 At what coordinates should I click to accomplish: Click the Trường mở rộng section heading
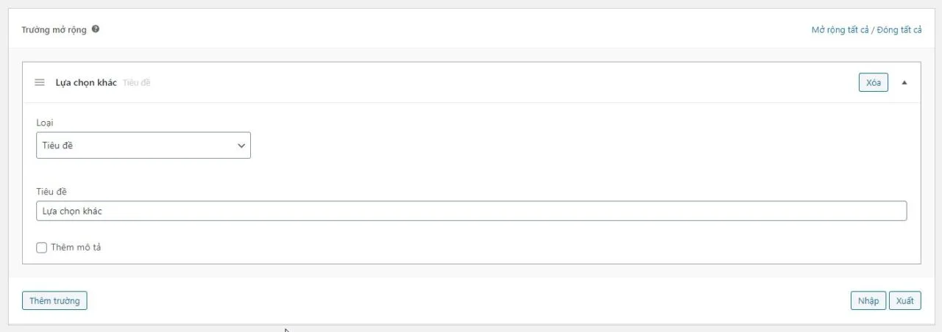pos(54,30)
